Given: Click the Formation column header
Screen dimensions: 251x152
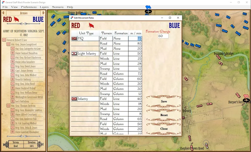Looking at the screenshot, I should [x=121, y=33].
